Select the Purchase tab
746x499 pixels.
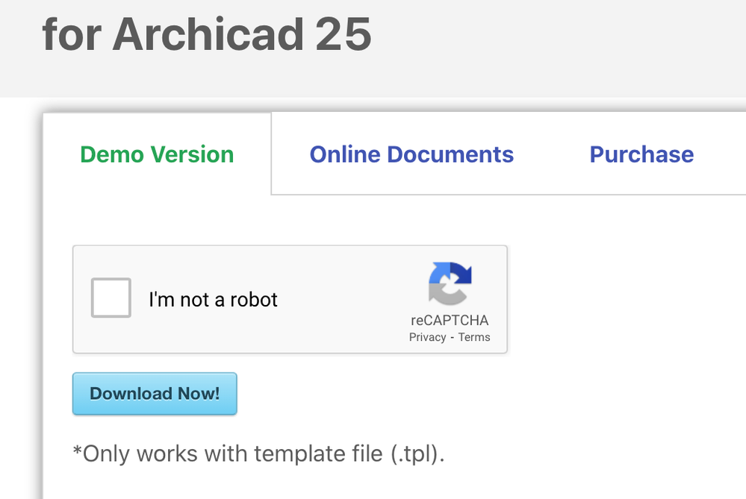[641, 154]
